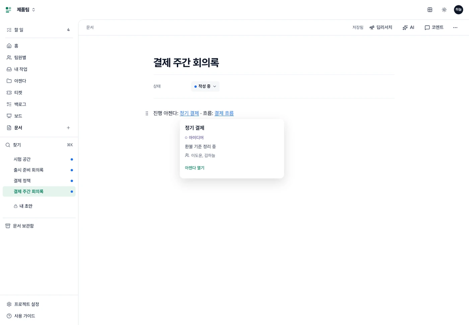Click the 정기 결제 link in text
Viewport: 469px width, 325px height.
pos(189,113)
